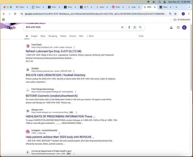Search by image with Google Lens icon
Image resolution: width=193 pixels, height=157 pixels.
135,27
